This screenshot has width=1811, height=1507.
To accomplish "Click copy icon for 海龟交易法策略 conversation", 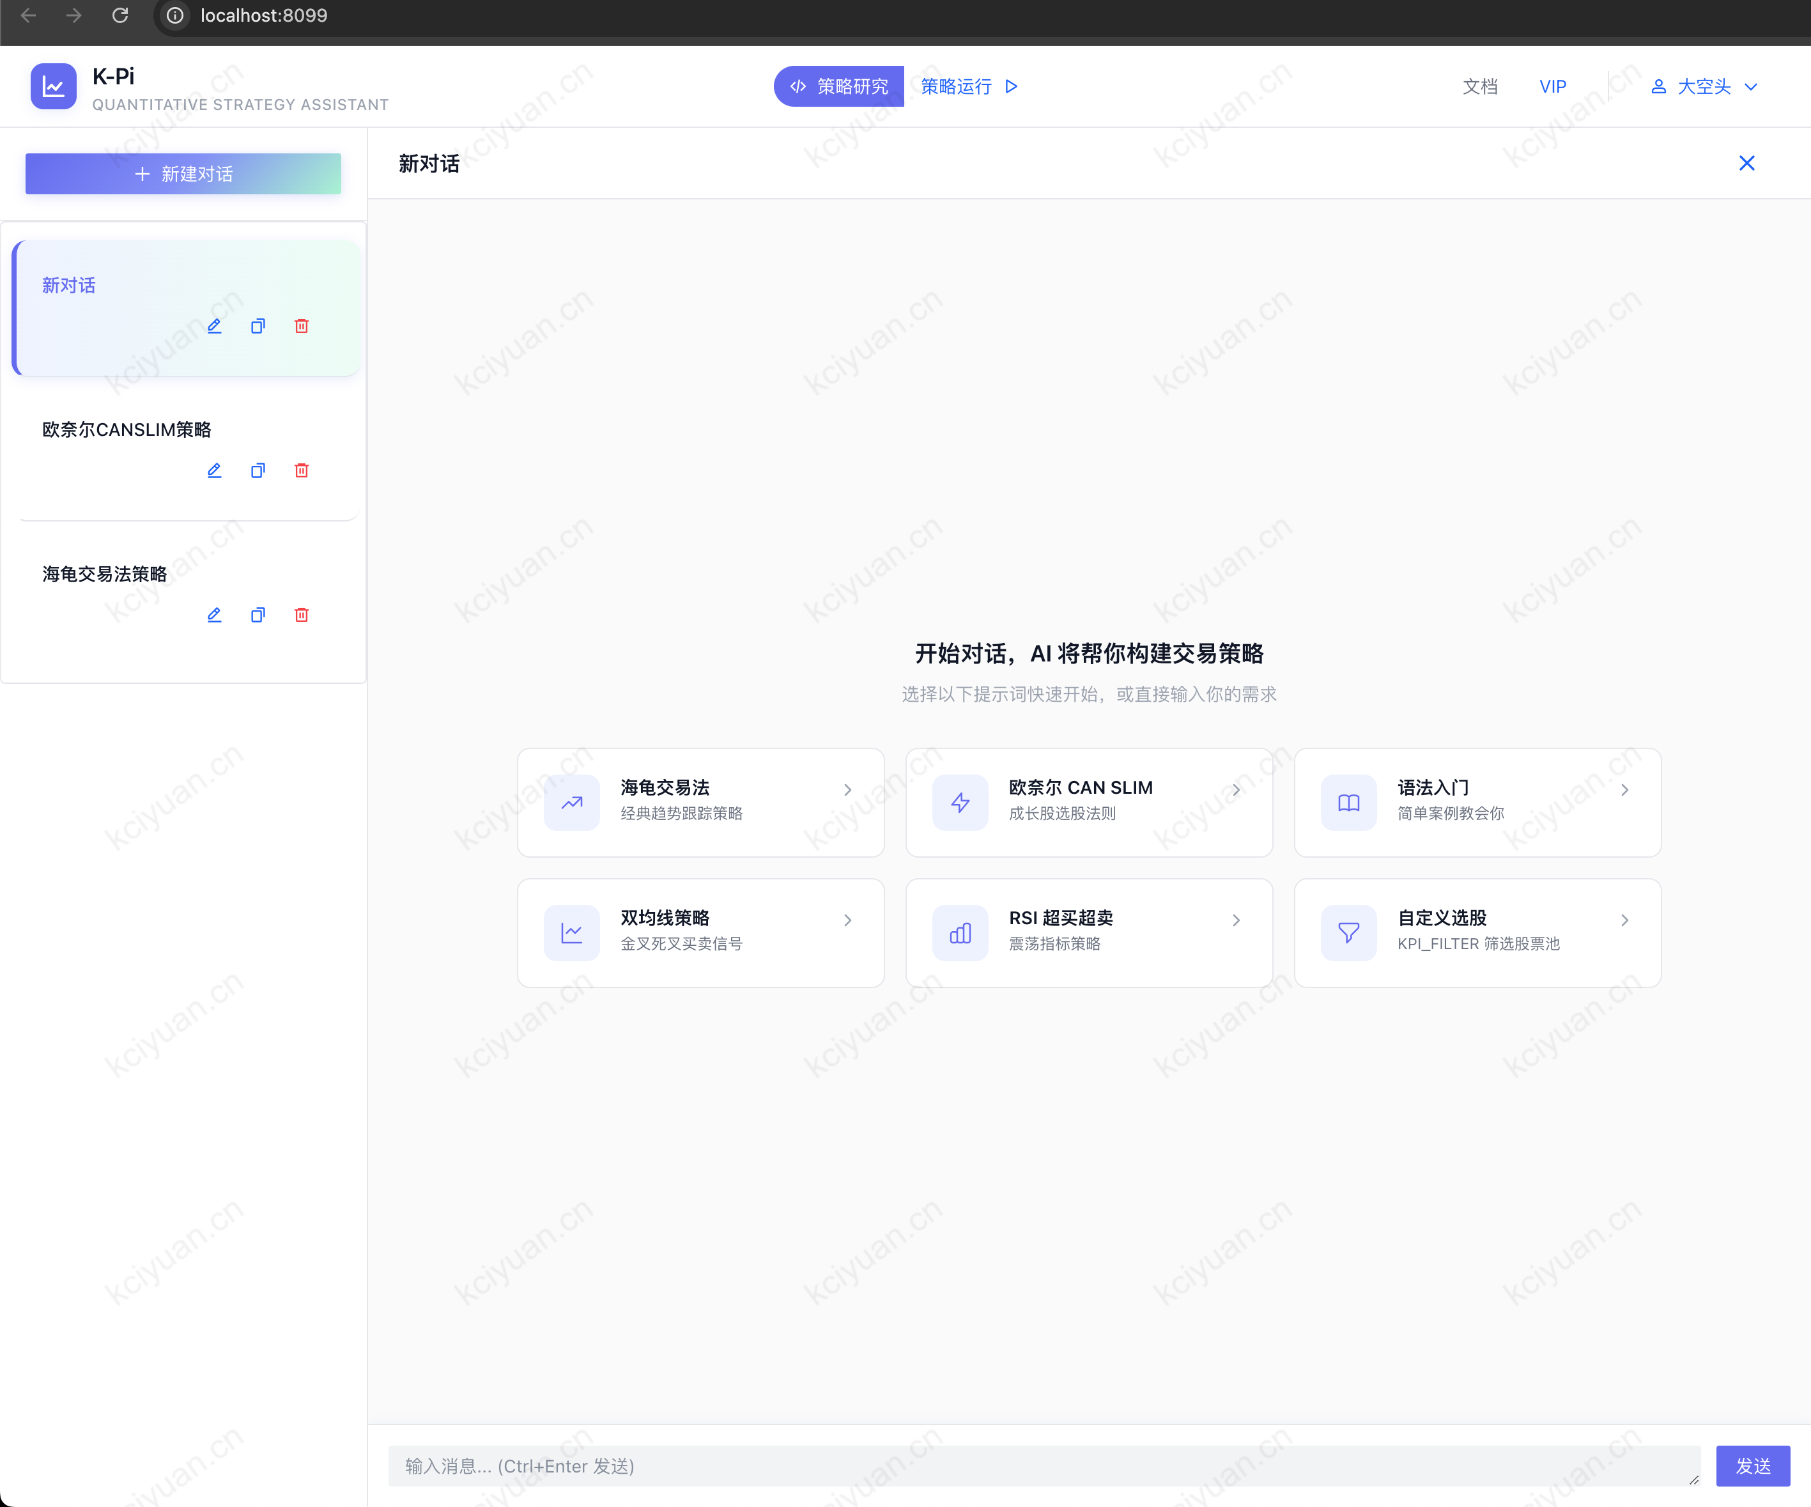I will (x=258, y=615).
